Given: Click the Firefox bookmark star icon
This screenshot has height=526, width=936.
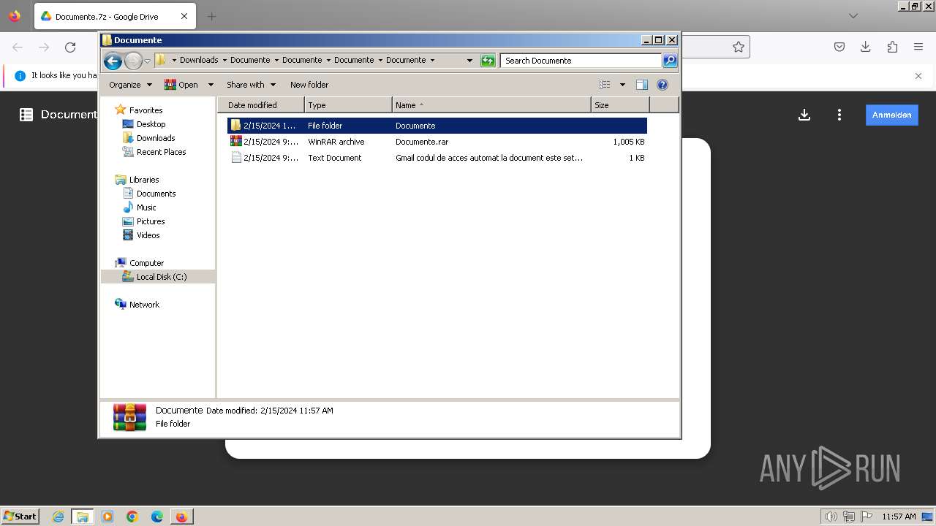Looking at the screenshot, I should pyautogui.click(x=739, y=47).
